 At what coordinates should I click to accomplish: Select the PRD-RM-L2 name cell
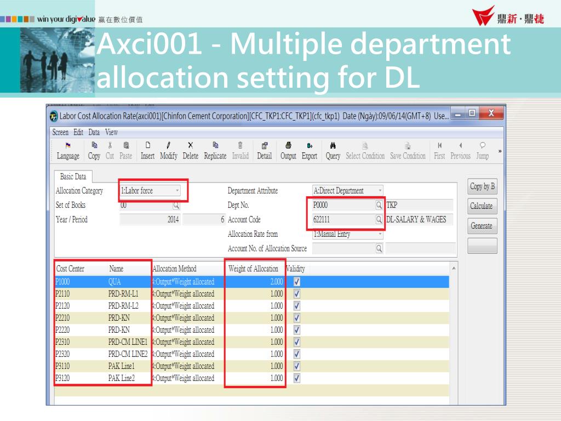[123, 306]
